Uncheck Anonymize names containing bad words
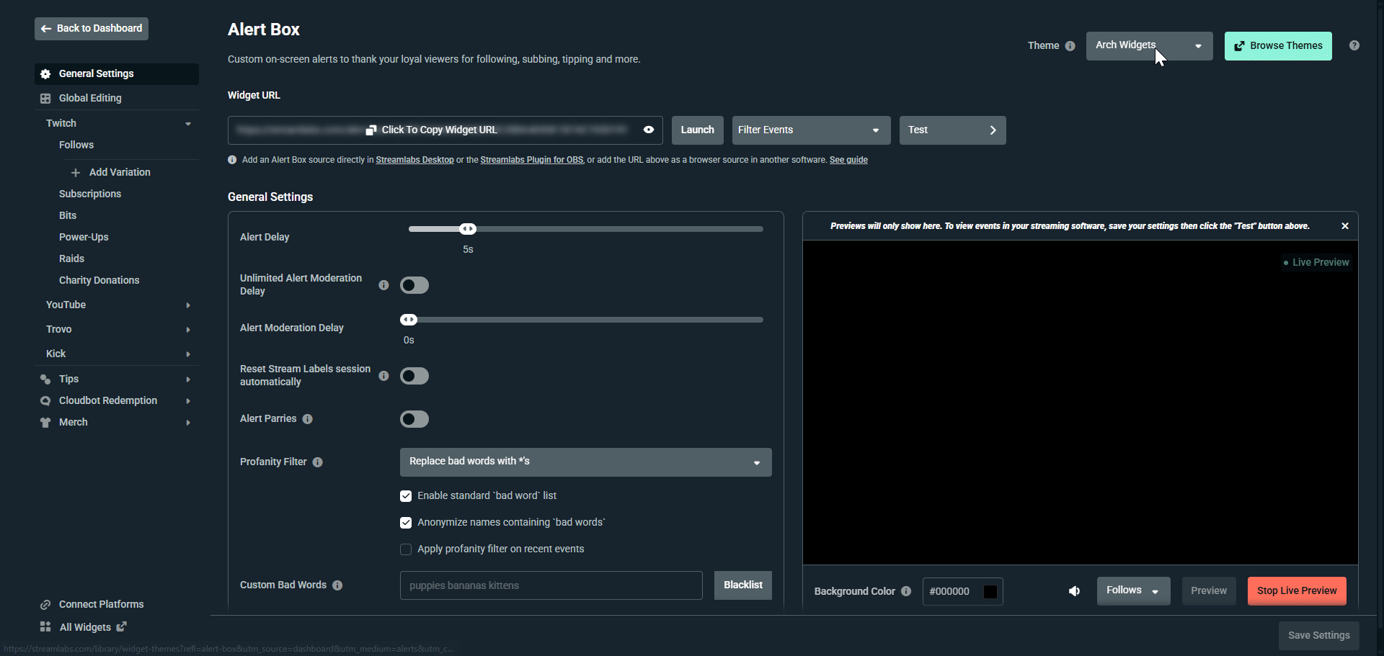The height and width of the screenshot is (656, 1384). pyautogui.click(x=406, y=523)
